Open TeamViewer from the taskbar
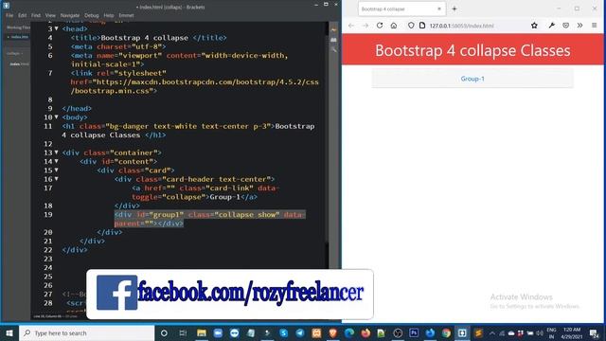606x341 pixels. [234, 332]
